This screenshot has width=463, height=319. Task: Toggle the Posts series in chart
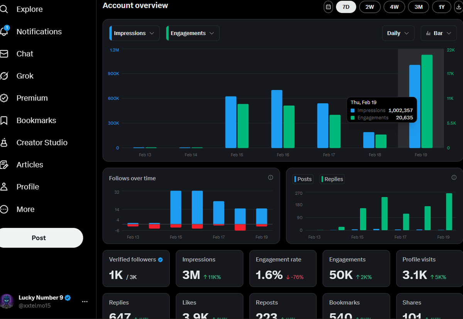tap(303, 179)
